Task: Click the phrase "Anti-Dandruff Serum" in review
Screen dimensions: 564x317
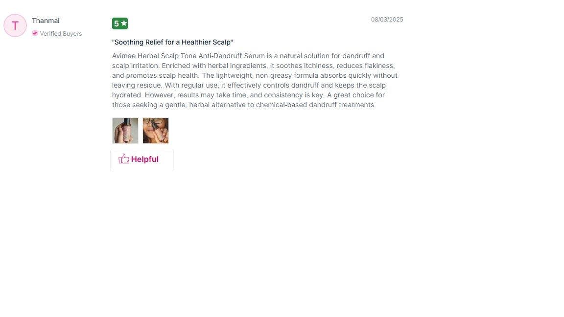Action: tap(232, 56)
